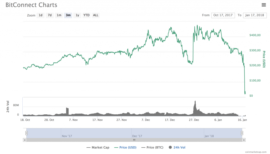Click the $400,00 price axis label

click(255, 35)
